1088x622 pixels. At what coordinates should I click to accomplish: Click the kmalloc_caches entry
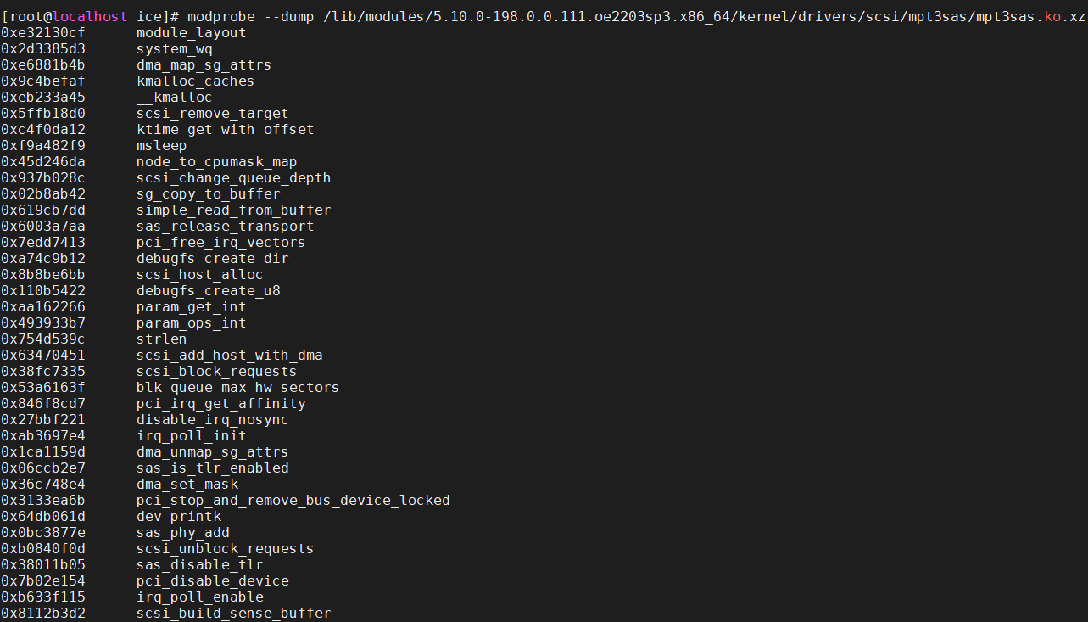click(195, 81)
